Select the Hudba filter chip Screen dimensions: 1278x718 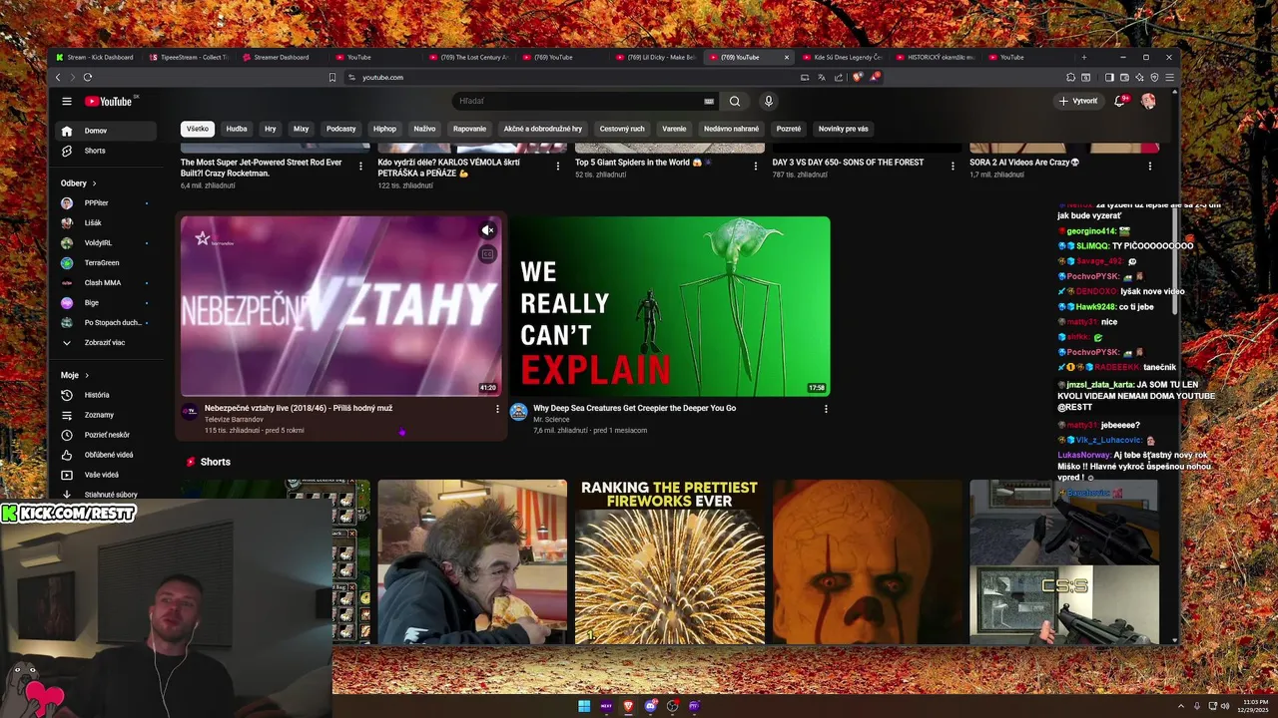click(237, 129)
